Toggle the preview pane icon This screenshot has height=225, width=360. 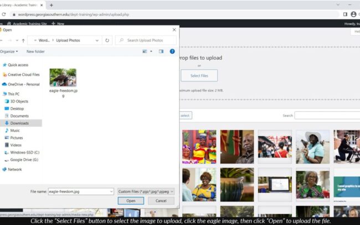click(x=161, y=52)
